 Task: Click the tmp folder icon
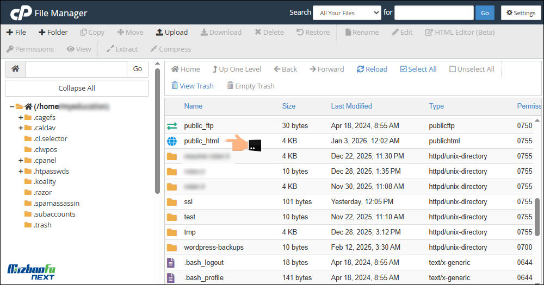point(172,232)
